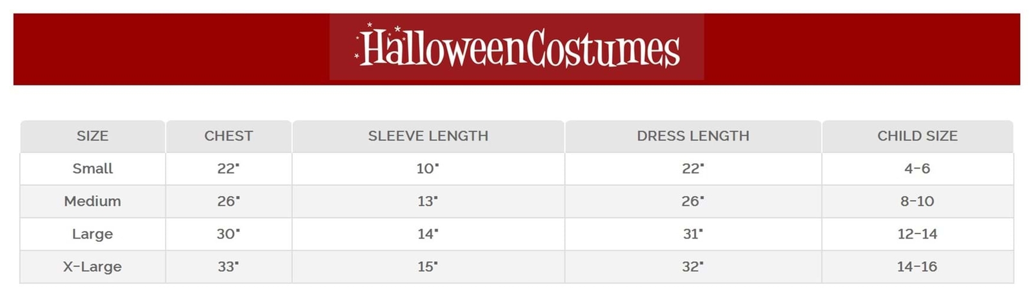
Task: Select Large dress length value 31"
Action: coord(693,234)
